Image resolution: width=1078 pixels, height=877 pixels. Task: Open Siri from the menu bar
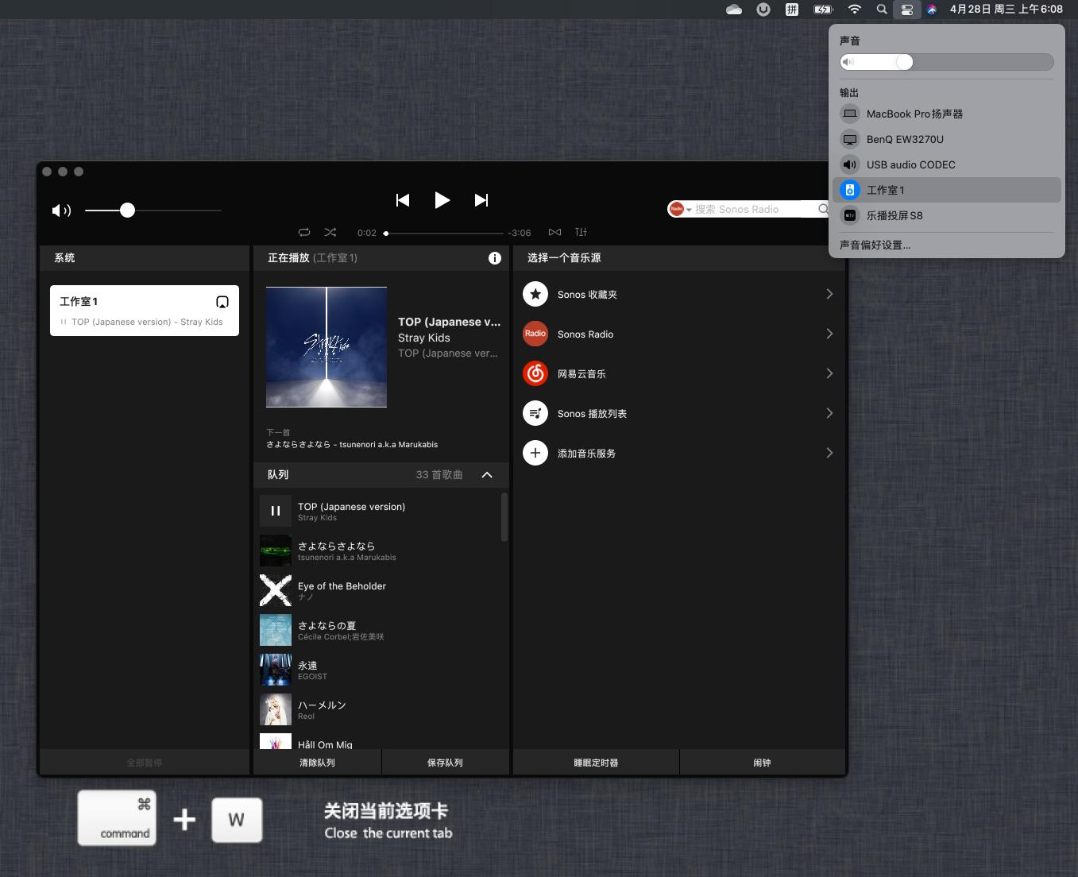pos(932,10)
